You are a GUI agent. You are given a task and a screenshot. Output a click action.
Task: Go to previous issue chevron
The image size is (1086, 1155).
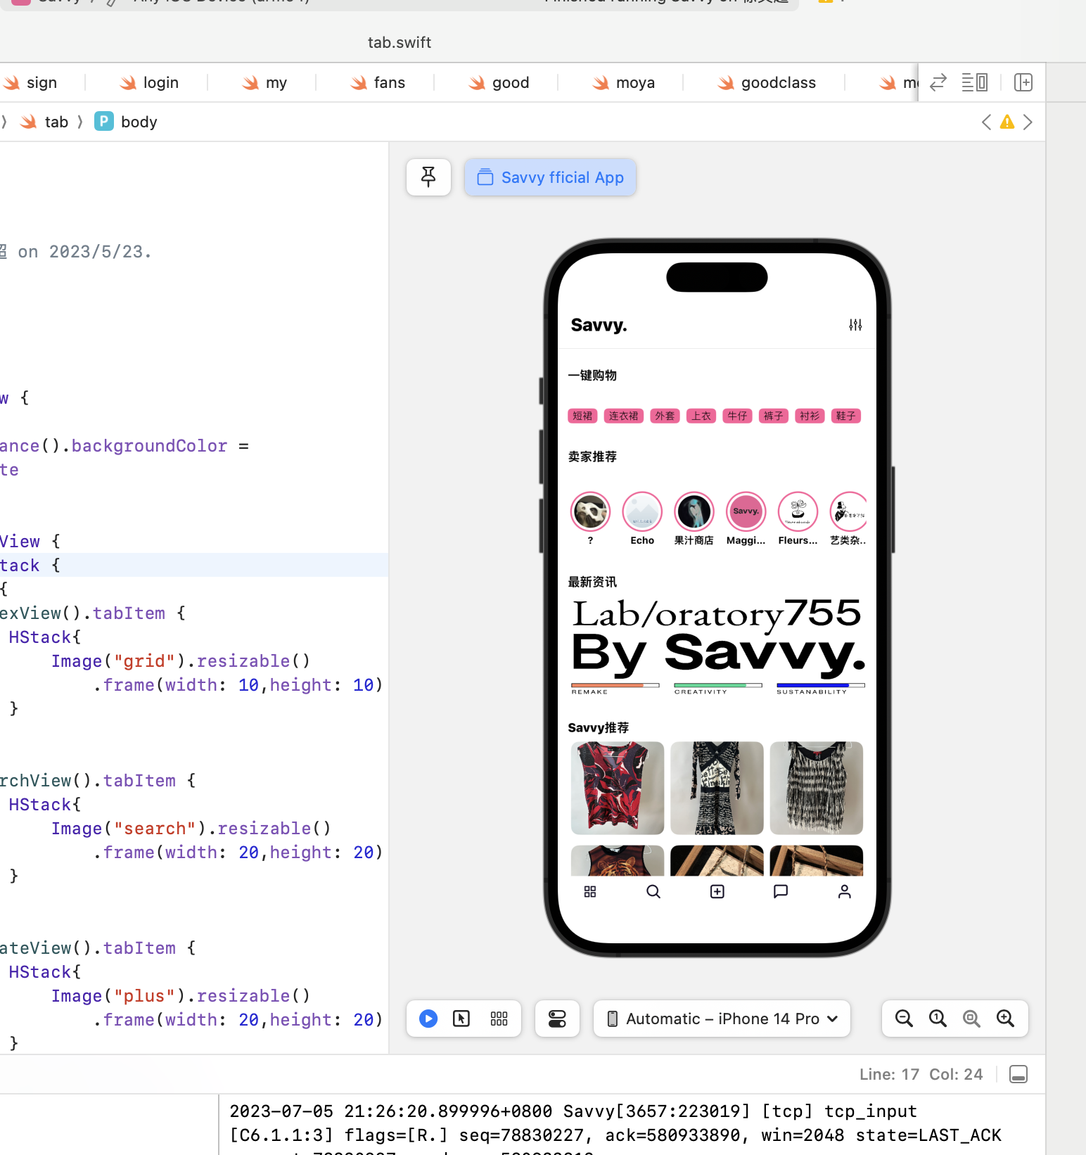point(986,122)
